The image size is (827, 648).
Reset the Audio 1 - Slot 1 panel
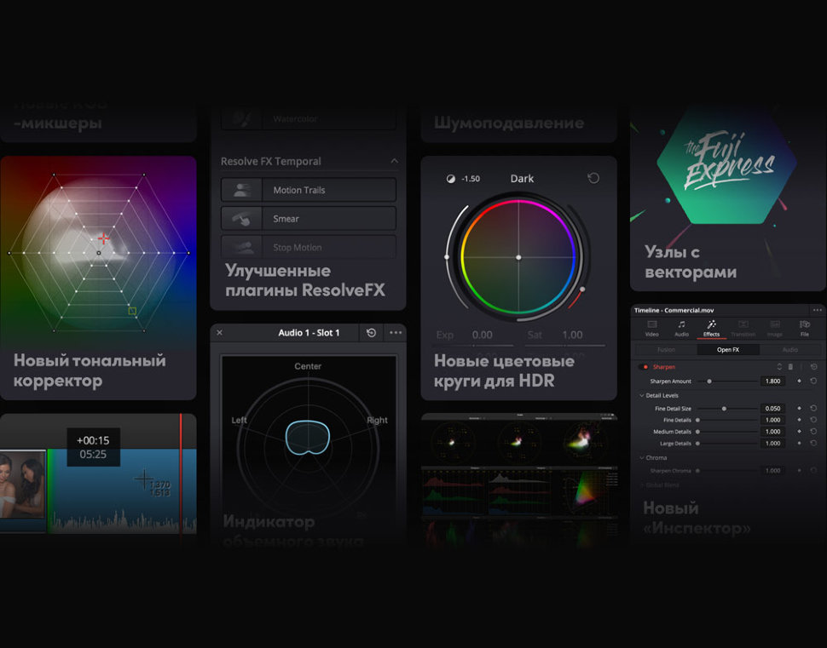point(371,333)
